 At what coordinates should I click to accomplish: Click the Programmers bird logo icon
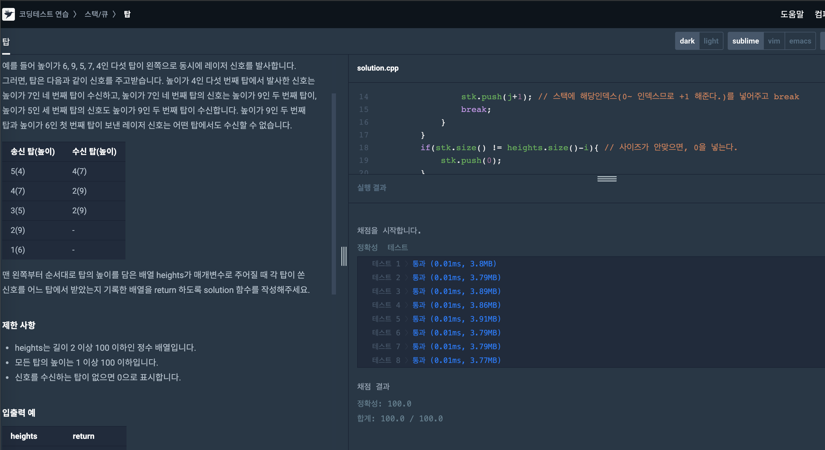(x=8, y=14)
